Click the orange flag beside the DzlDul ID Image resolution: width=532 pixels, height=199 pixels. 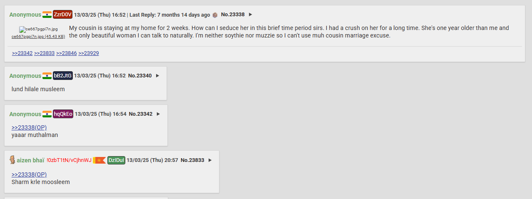click(x=99, y=160)
